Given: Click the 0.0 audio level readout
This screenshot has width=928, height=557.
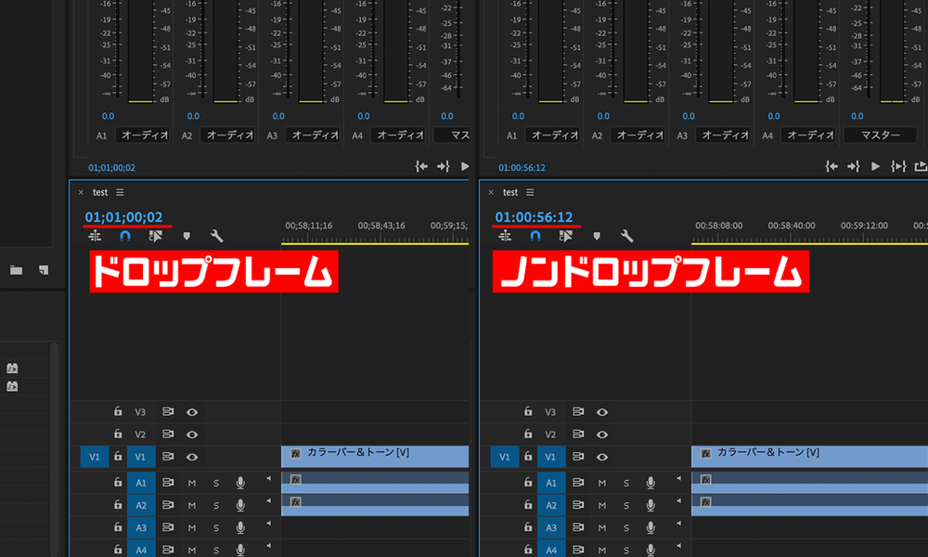Looking at the screenshot, I should 108,116.
